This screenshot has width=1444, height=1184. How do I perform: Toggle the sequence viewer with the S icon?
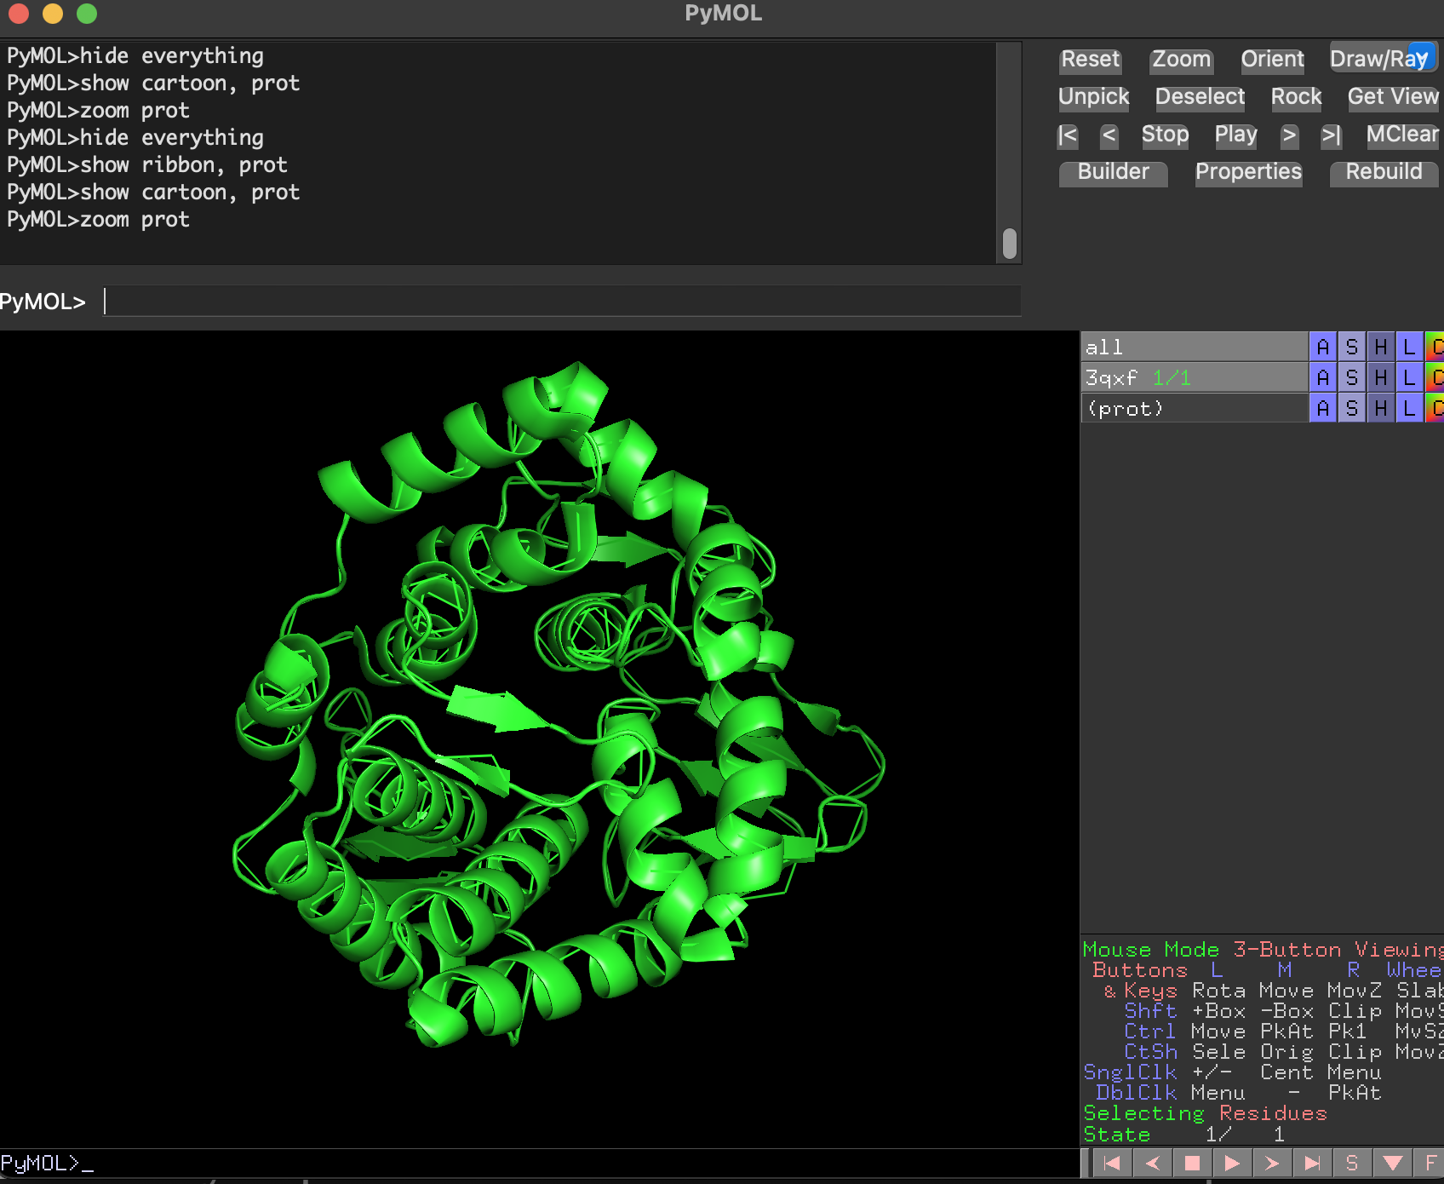tap(1352, 1163)
